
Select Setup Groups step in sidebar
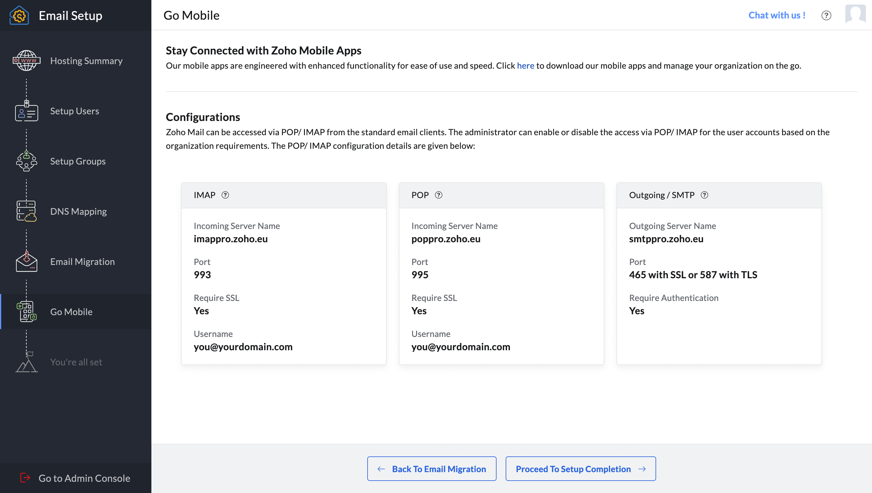[x=76, y=161]
